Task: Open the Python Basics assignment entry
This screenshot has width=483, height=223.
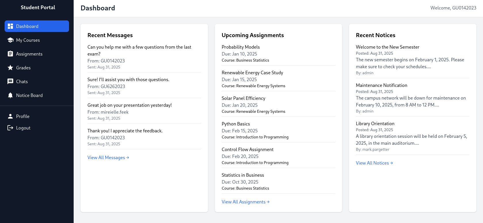Action: point(278,130)
